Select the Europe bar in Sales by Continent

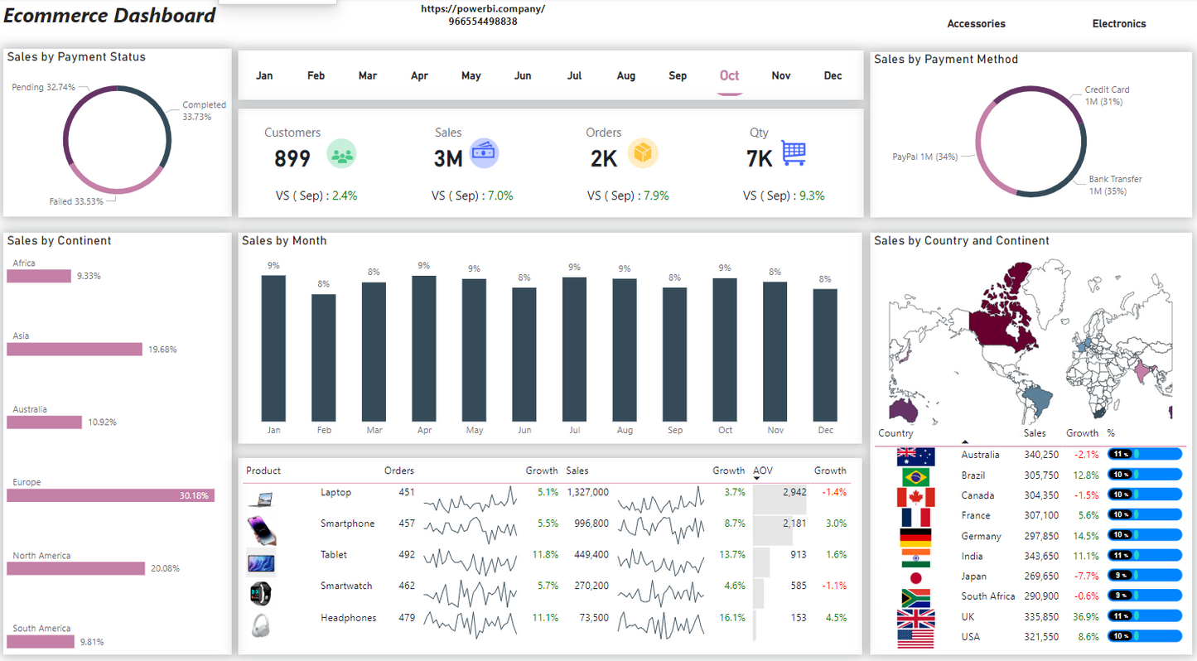pos(111,495)
